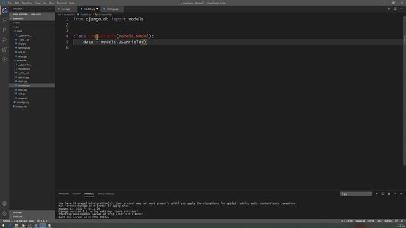This screenshot has width=406, height=228.
Task: Switch to the Debug Console panel tab
Action: pos(106,194)
